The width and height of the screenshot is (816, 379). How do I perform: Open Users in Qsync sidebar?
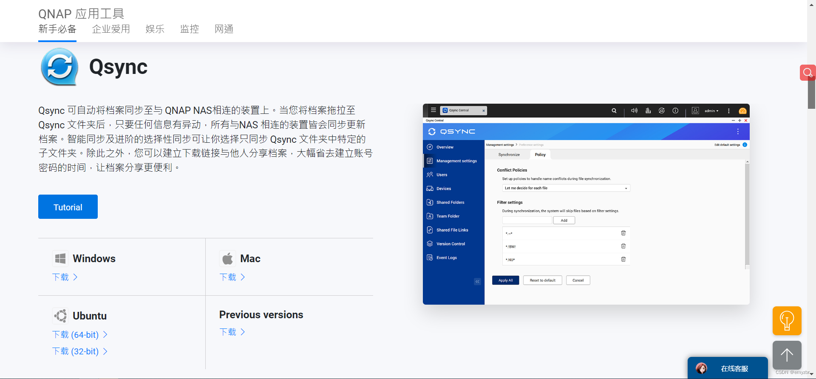pyautogui.click(x=454, y=175)
